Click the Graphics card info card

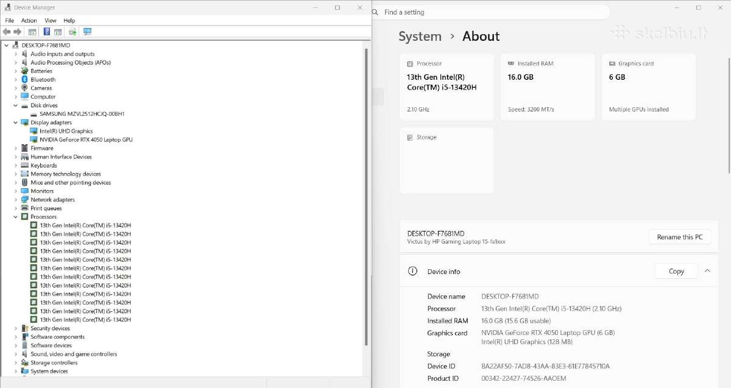649,87
